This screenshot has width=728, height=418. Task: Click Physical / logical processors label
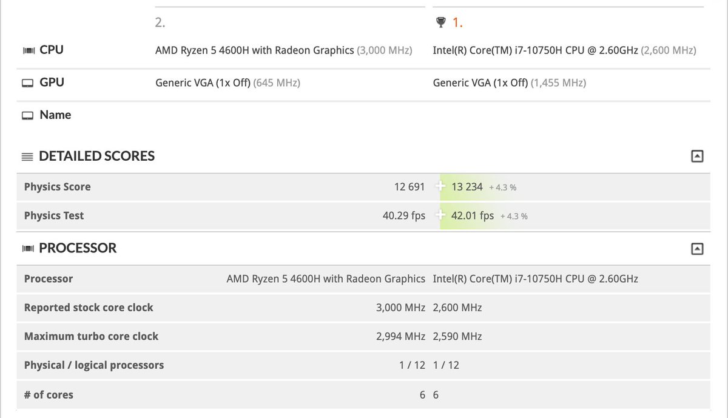(x=94, y=365)
